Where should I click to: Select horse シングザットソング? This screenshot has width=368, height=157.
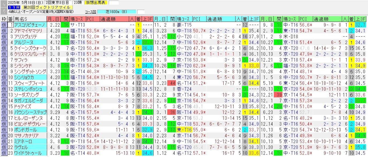pos(30,71)
